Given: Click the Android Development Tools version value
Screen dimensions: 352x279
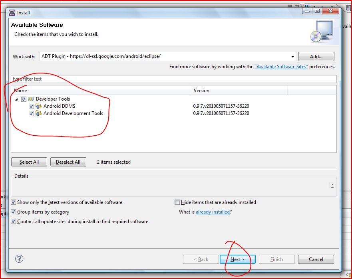Looking at the screenshot, I should point(221,113).
